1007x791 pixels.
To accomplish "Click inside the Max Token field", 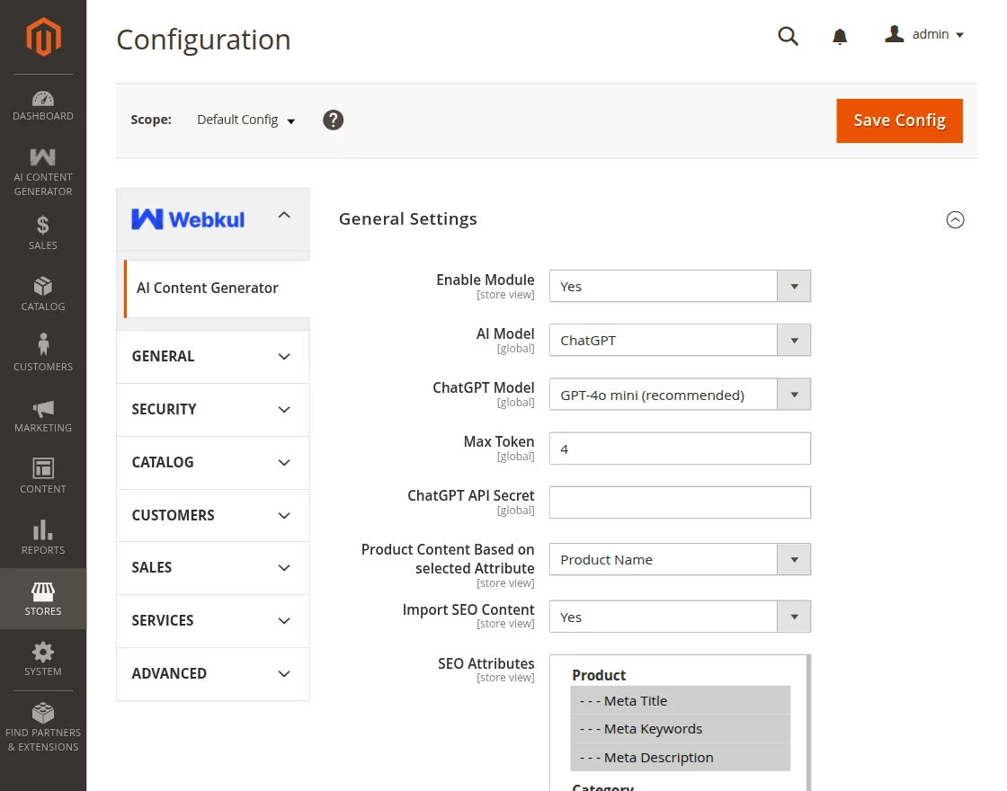I will tap(680, 448).
